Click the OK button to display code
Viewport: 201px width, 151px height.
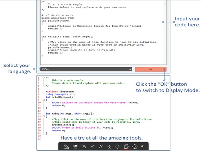click(151, 69)
